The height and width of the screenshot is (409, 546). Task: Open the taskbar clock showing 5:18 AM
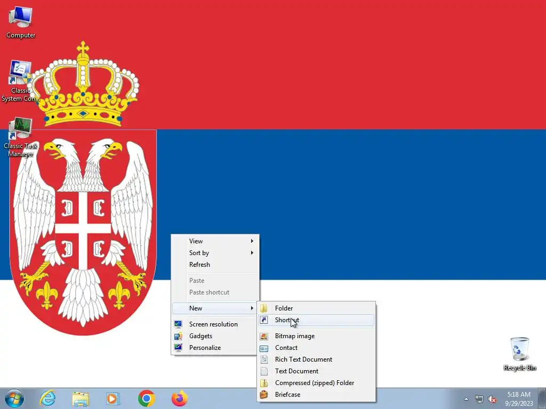coord(519,398)
